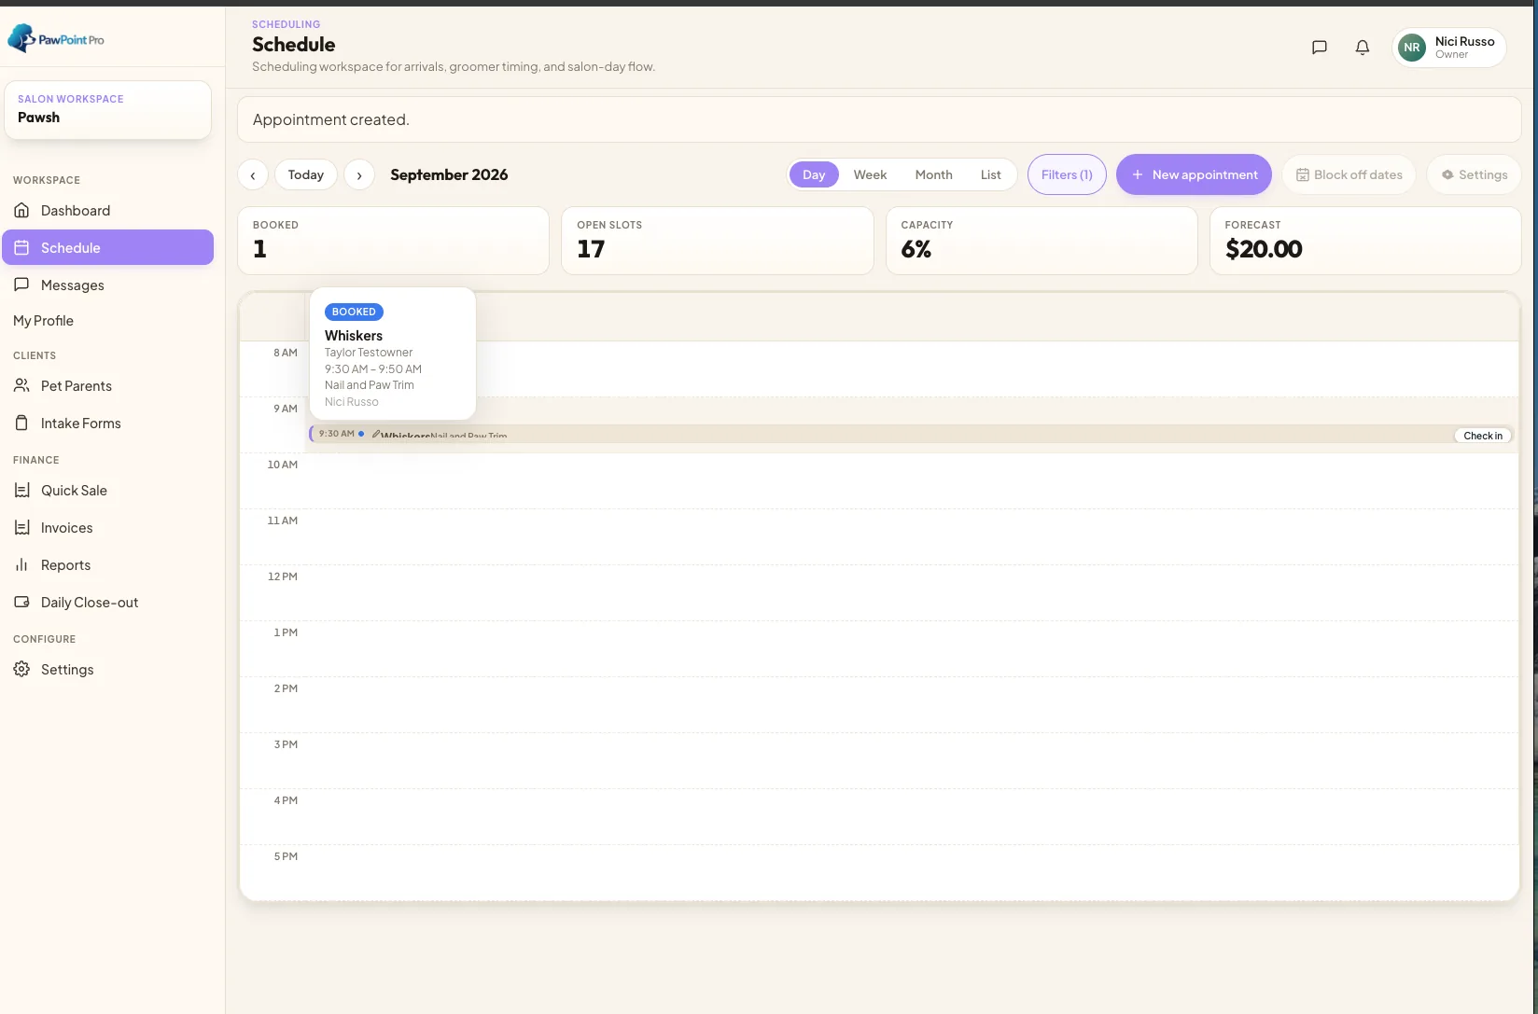Click the Quick Sale receipt icon
The height and width of the screenshot is (1014, 1538).
[21, 490]
